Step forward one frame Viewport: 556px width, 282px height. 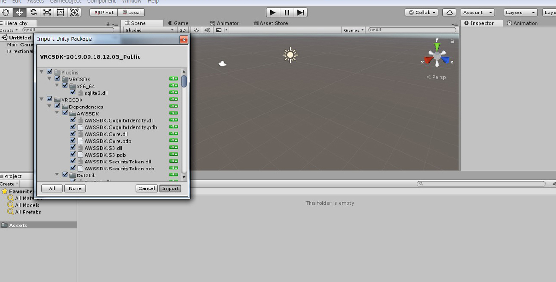pos(301,13)
